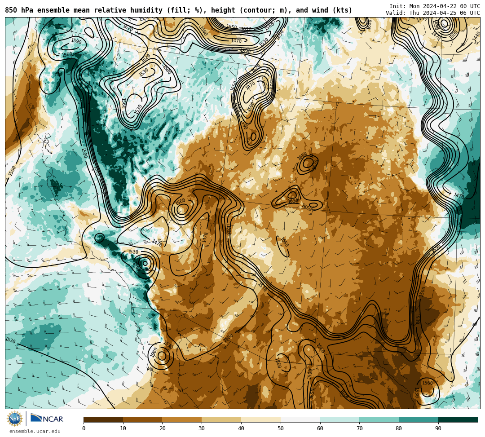485x437 pixels.
Task: Click the 40–50 pale cream colorbar segment
Action: pyautogui.click(x=261, y=419)
